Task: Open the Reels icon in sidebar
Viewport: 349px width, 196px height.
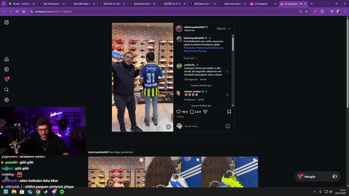Action: coord(7,69)
